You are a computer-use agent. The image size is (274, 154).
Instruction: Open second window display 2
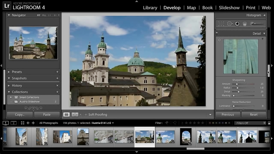coord(13,123)
